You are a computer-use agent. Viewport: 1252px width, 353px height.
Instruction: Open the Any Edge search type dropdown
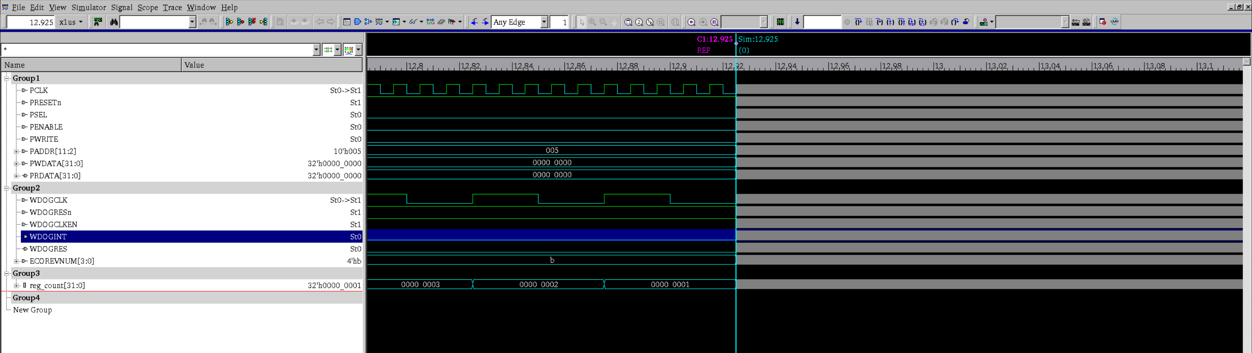pos(544,22)
